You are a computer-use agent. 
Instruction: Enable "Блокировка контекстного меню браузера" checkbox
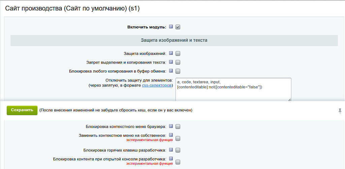click(x=178, y=127)
